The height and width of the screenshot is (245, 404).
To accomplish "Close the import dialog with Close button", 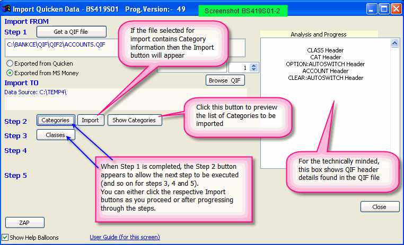I will 380,207.
